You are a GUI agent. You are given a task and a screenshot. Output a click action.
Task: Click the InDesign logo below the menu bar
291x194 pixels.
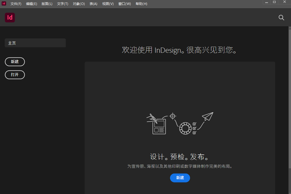pos(10,17)
